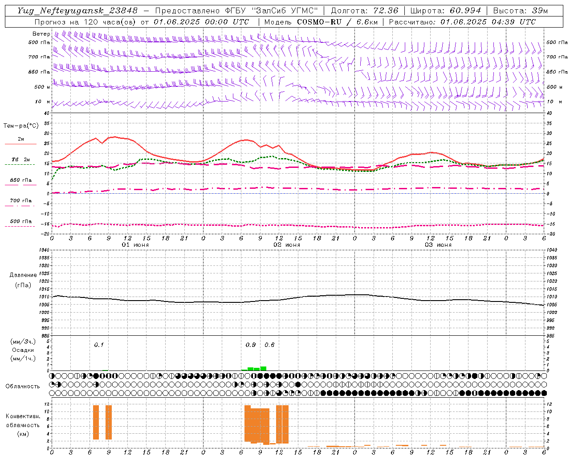Click the (км) unit label of convective panel
The image size is (570, 456).
click(x=23, y=434)
